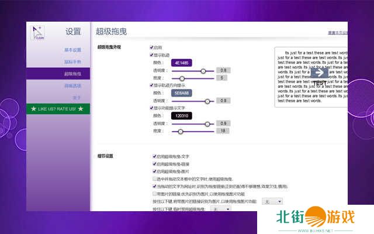374x234 pixels.
Task: Uncheck the 启用 checkbox
Action: (152, 47)
